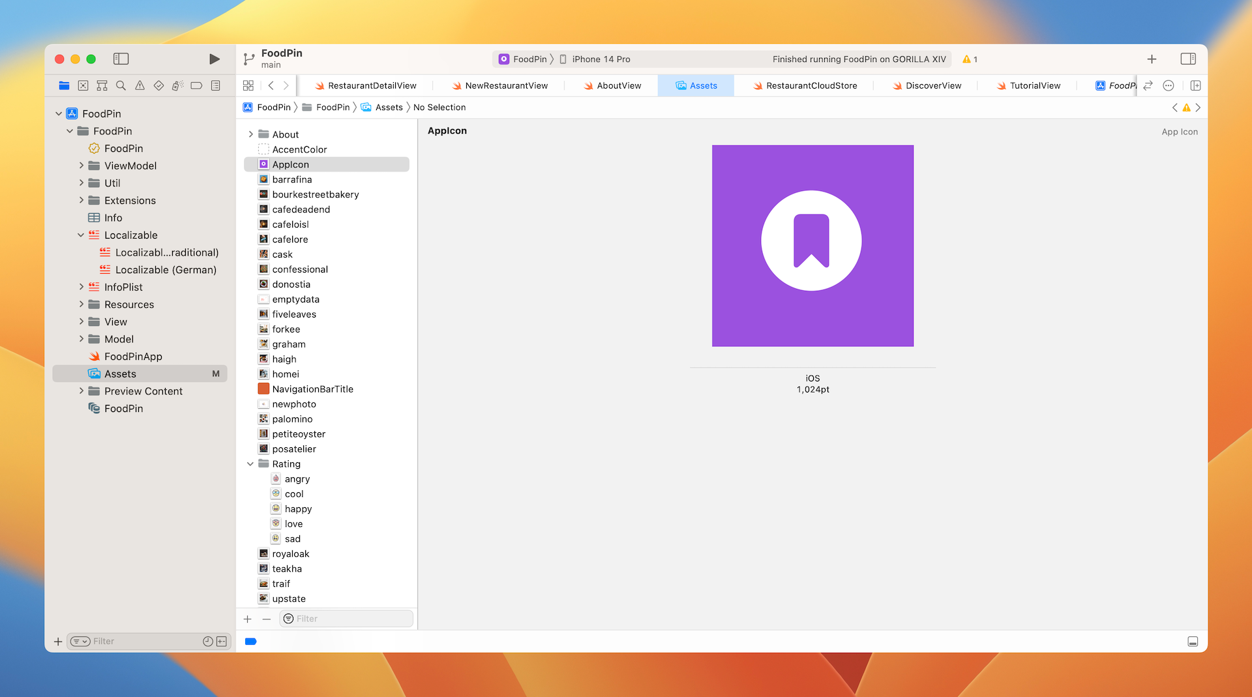
Task: Open the Issue navigator warning triangle
Action: pyautogui.click(x=139, y=85)
